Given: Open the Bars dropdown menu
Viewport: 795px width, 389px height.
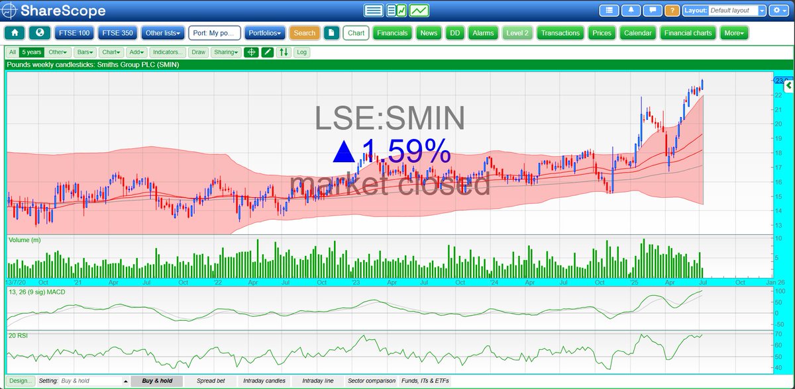Looking at the screenshot, I should click(84, 52).
